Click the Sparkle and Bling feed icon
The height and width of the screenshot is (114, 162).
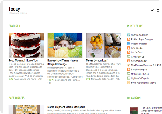129,35
